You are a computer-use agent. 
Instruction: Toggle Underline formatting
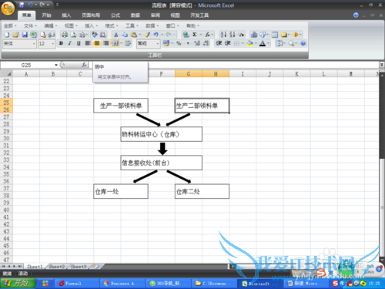point(79,43)
